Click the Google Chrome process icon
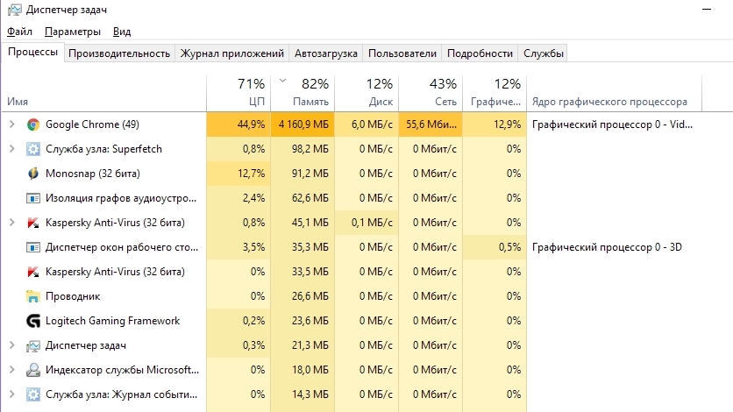Screen dimensions: 733x412 point(33,124)
